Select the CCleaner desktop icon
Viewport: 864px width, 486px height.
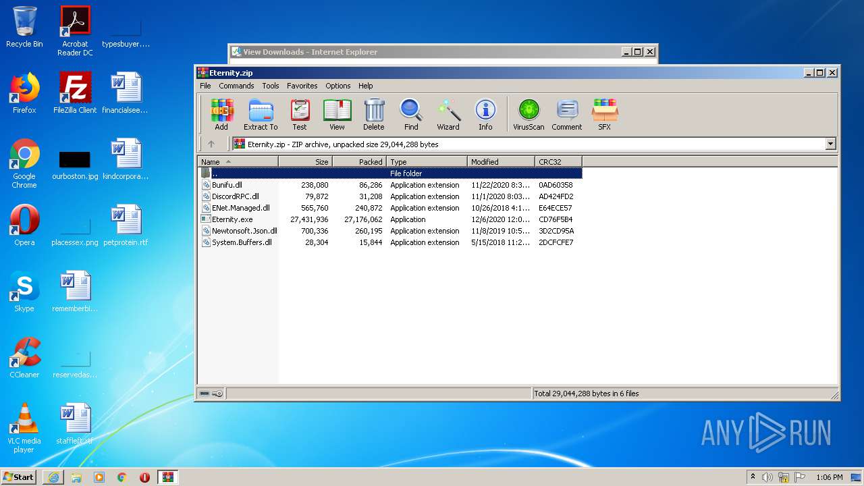coord(24,358)
